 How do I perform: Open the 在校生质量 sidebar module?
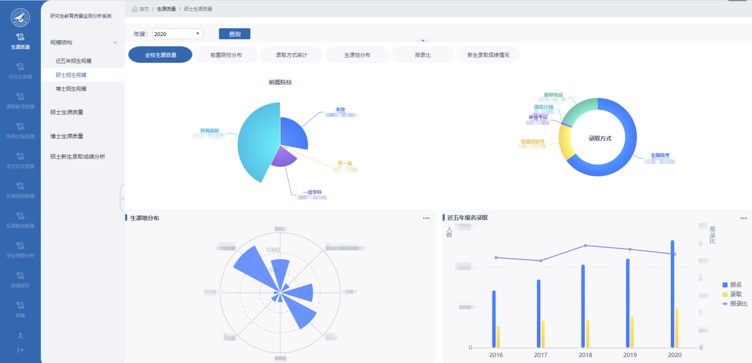[20, 70]
